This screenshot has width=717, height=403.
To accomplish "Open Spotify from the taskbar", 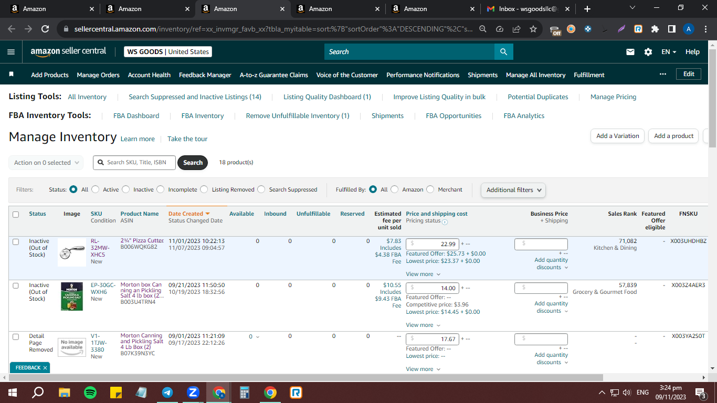I will (x=90, y=392).
